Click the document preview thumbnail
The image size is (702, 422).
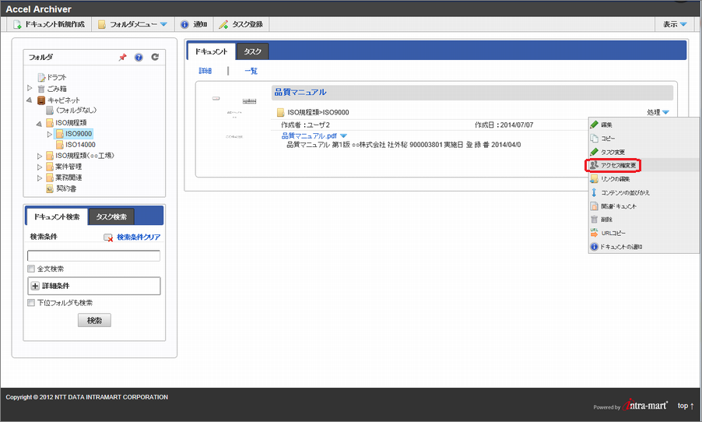coord(234,118)
